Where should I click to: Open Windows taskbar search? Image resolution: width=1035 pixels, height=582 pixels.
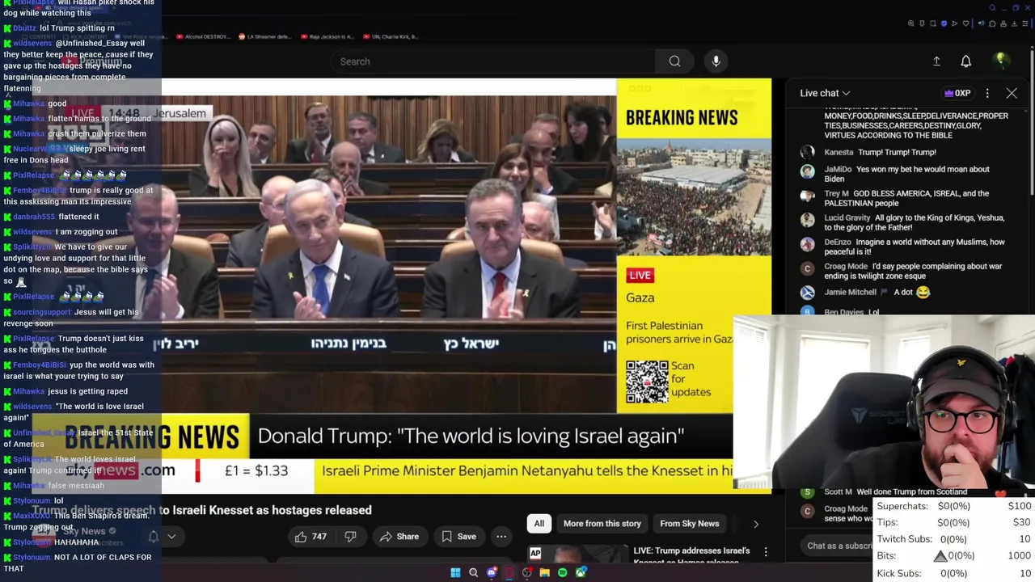point(473,572)
